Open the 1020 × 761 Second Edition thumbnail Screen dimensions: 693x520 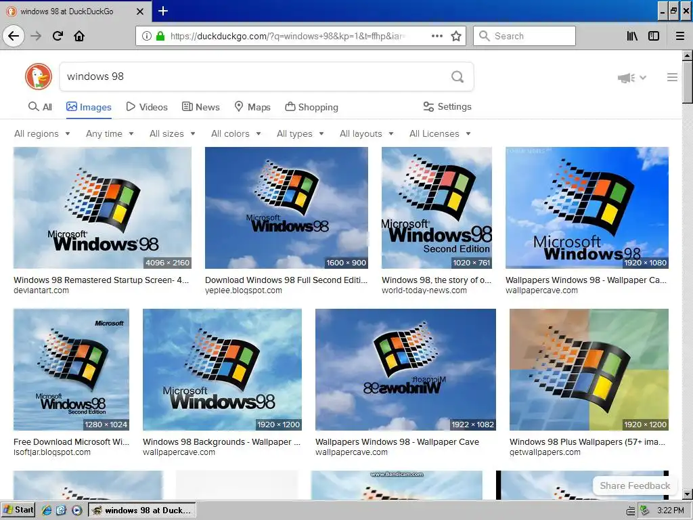[x=437, y=208]
